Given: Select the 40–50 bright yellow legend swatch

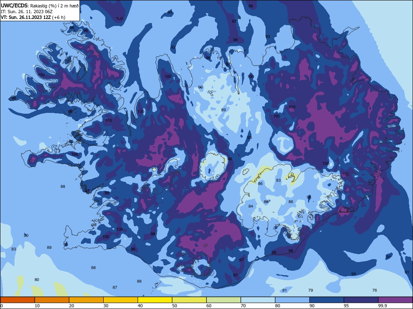Looking at the screenshot, I should coord(155,300).
